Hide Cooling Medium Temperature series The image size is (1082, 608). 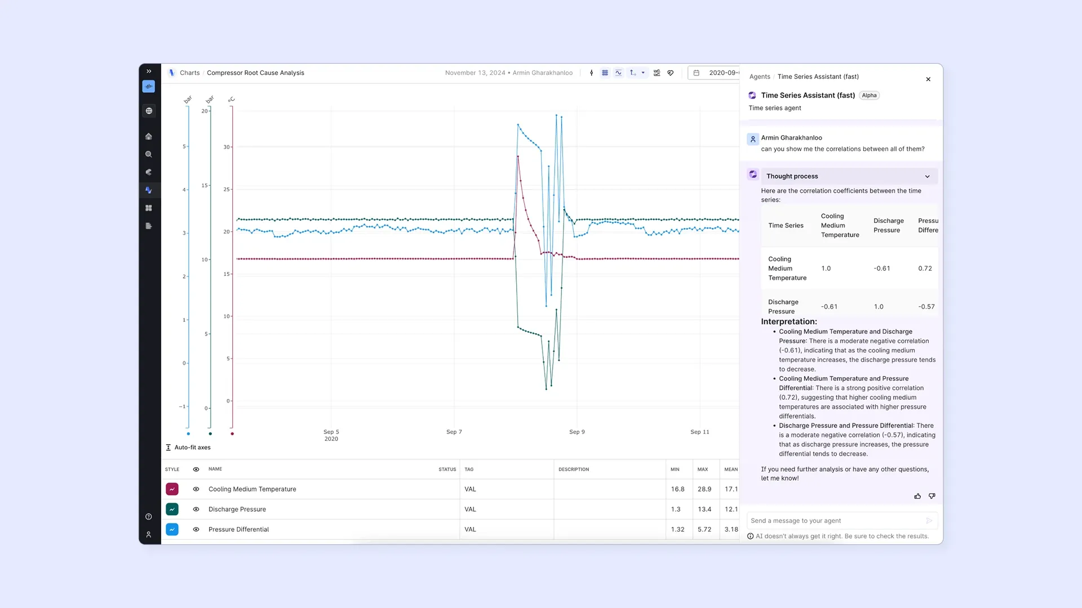tap(196, 489)
